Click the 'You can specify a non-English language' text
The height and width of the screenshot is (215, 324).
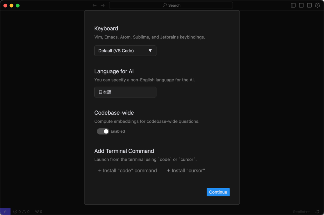144,80
